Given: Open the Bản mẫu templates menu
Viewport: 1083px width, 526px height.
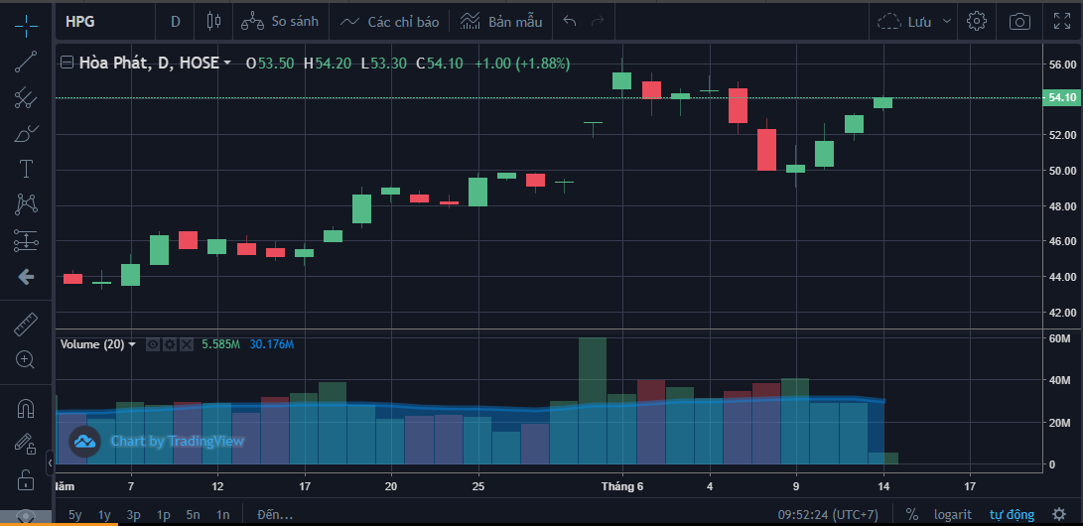Looking at the screenshot, I should coord(498,21).
